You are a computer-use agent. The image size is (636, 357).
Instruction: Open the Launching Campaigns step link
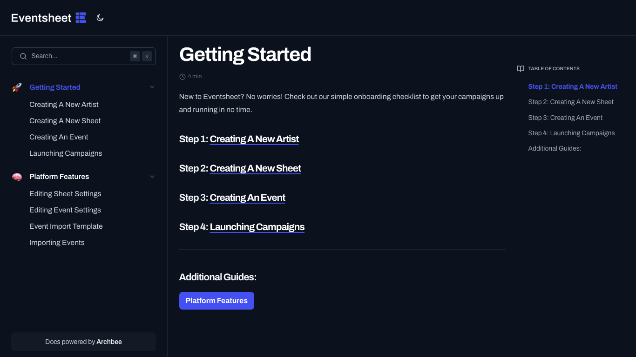click(x=257, y=227)
